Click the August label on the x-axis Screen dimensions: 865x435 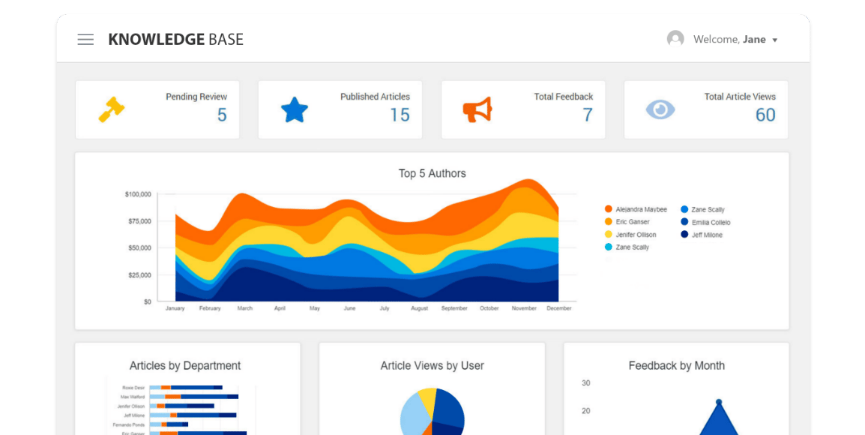tap(419, 308)
